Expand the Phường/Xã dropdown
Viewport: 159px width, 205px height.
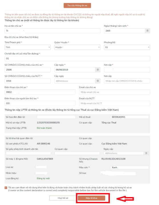[x=127, y=47]
